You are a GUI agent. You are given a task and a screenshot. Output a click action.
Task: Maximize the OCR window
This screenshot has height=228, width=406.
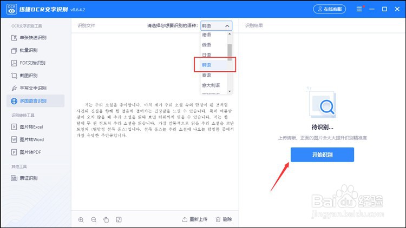pos(384,9)
